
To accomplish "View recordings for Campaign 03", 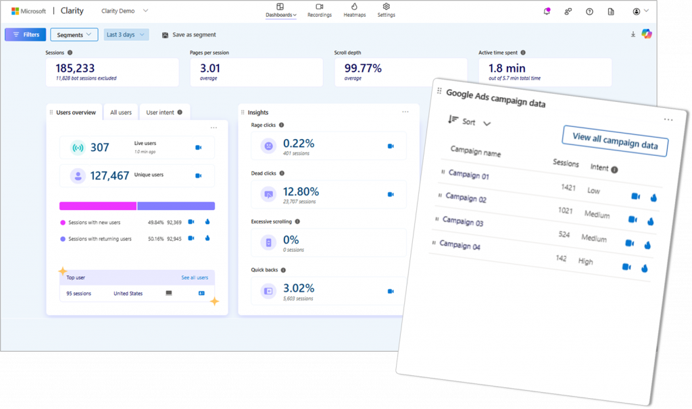I will [x=630, y=243].
